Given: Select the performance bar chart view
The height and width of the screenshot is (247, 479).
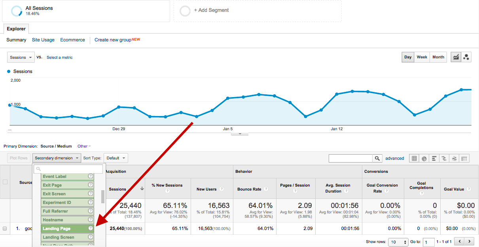Looking at the screenshot, I should click(434, 158).
